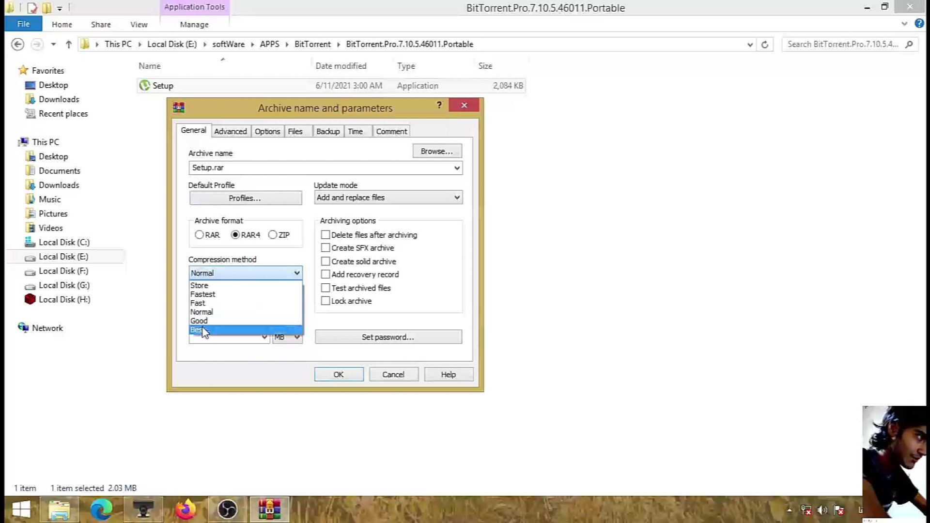This screenshot has width=930, height=523.
Task: Show hidden tray icons arrow
Action: point(789,510)
